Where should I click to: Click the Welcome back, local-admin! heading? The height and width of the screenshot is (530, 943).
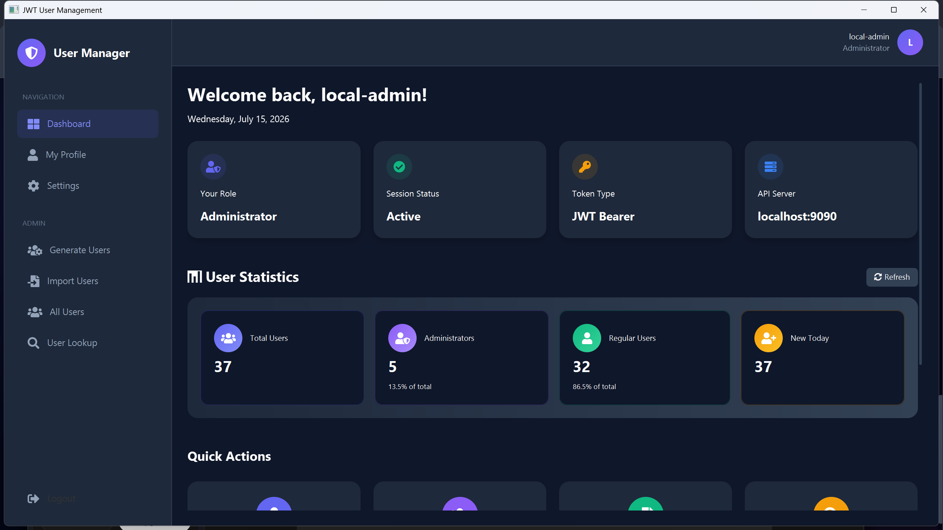pos(307,95)
